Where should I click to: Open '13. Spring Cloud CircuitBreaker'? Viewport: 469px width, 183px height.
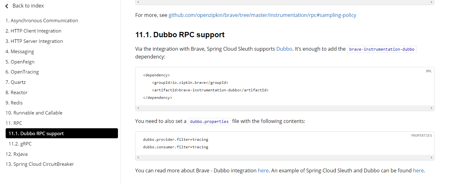pos(40,164)
